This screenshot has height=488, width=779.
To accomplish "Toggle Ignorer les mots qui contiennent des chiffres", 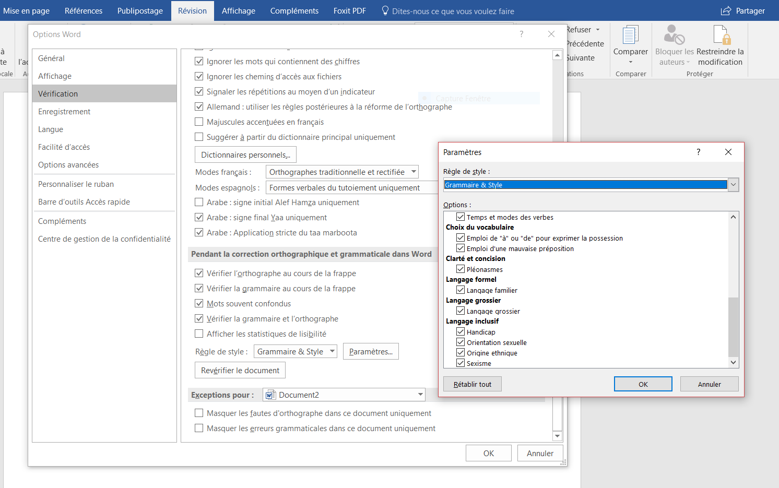I will [199, 61].
